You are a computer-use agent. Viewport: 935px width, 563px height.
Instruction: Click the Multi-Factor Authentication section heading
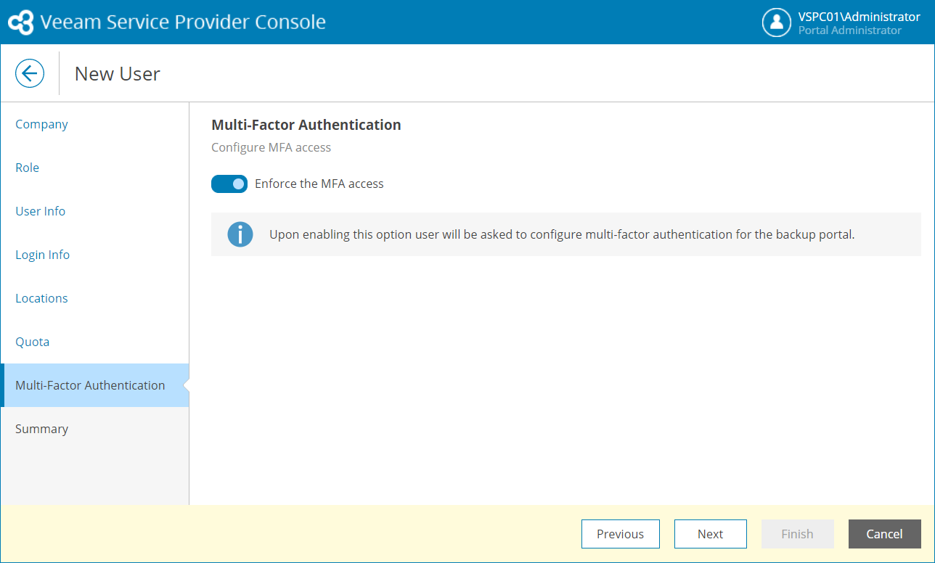click(x=306, y=125)
